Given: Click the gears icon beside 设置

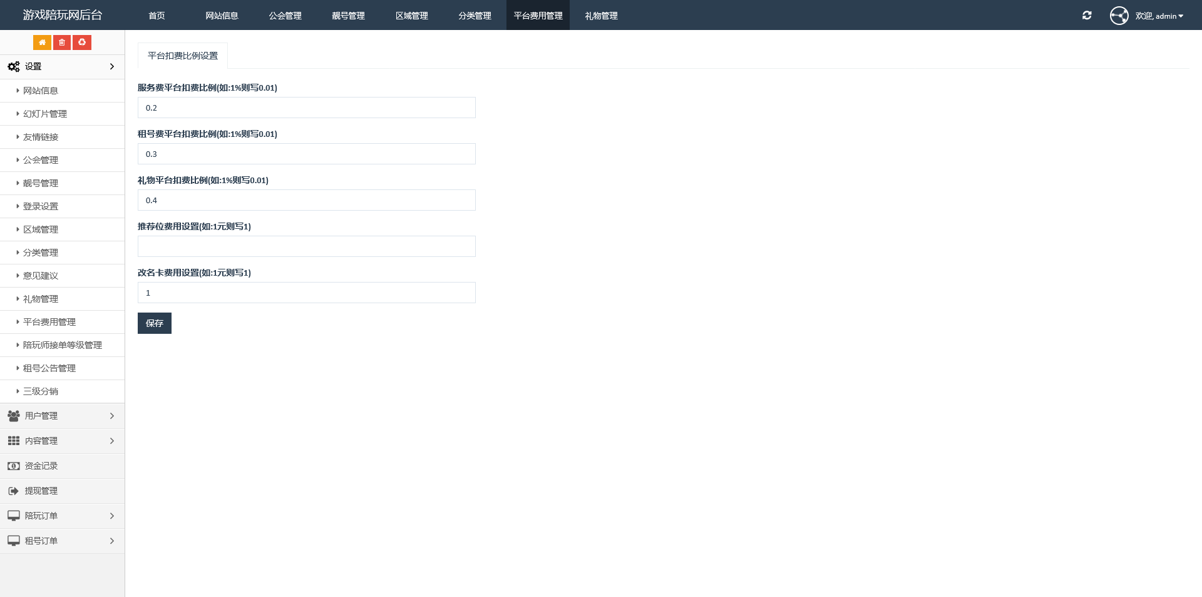Looking at the screenshot, I should (14, 66).
